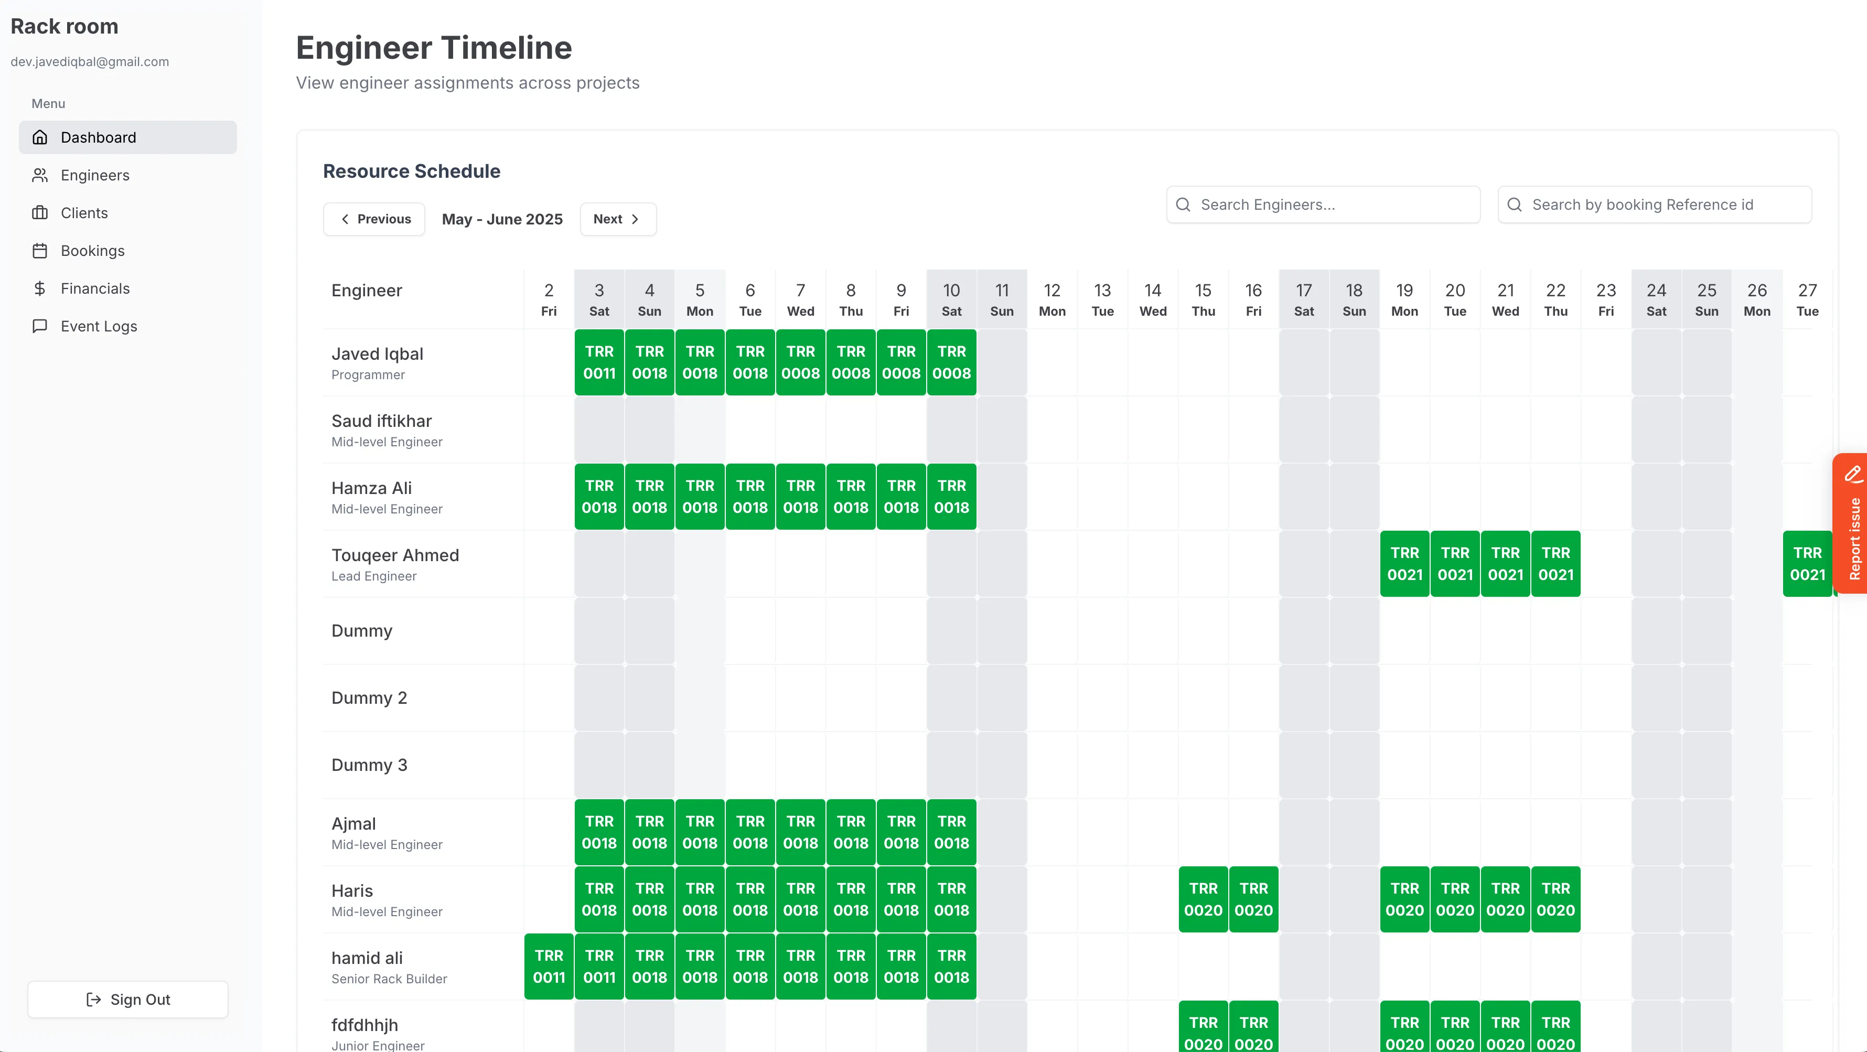
Task: Select Javed Iqbal's TRR 0011 booking on Sat 3
Action: (x=599, y=362)
